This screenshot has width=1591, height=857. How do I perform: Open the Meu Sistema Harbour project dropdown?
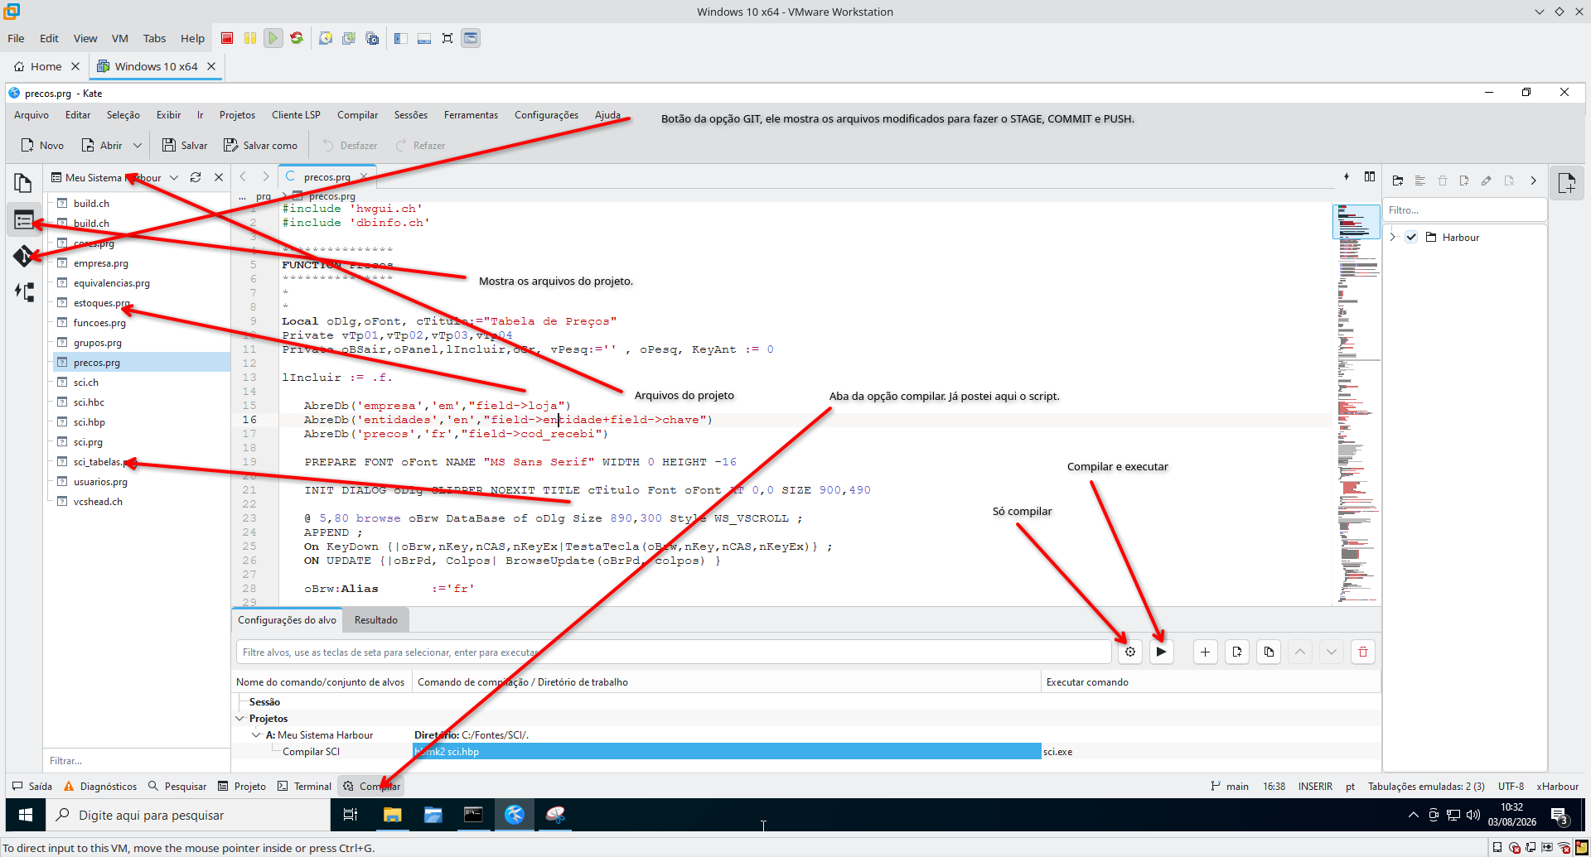[x=174, y=177]
